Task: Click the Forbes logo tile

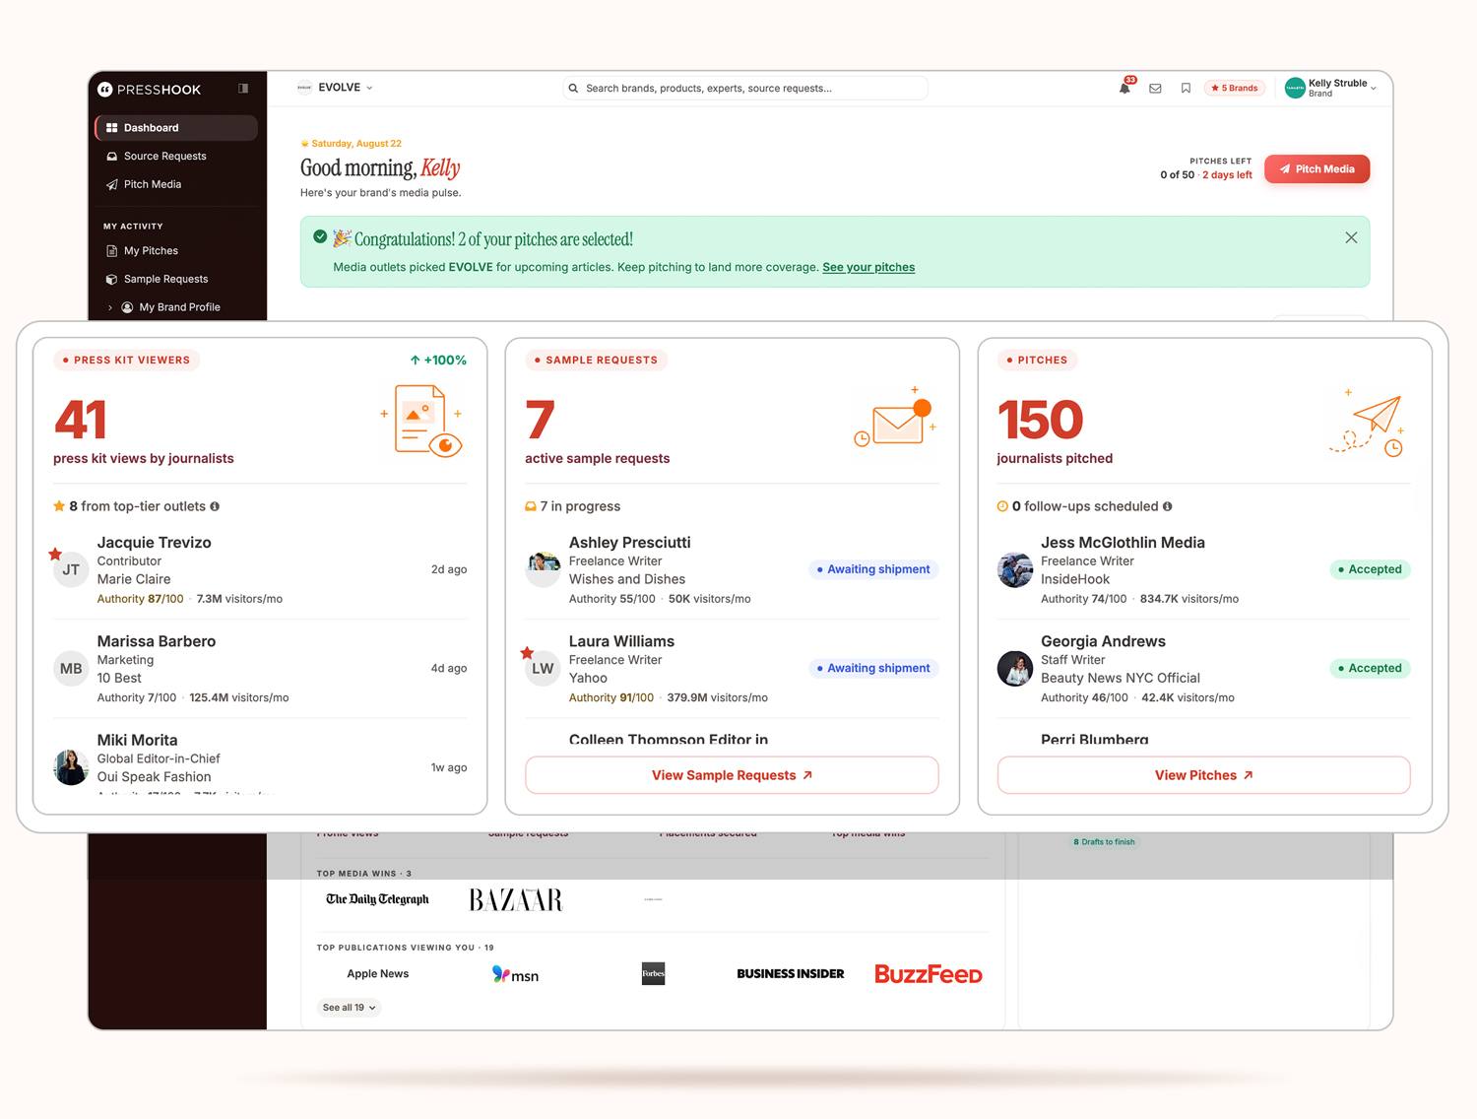Action: (x=653, y=973)
